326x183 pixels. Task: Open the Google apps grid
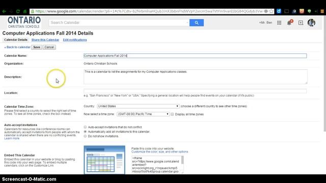pyautogui.click(x=279, y=22)
